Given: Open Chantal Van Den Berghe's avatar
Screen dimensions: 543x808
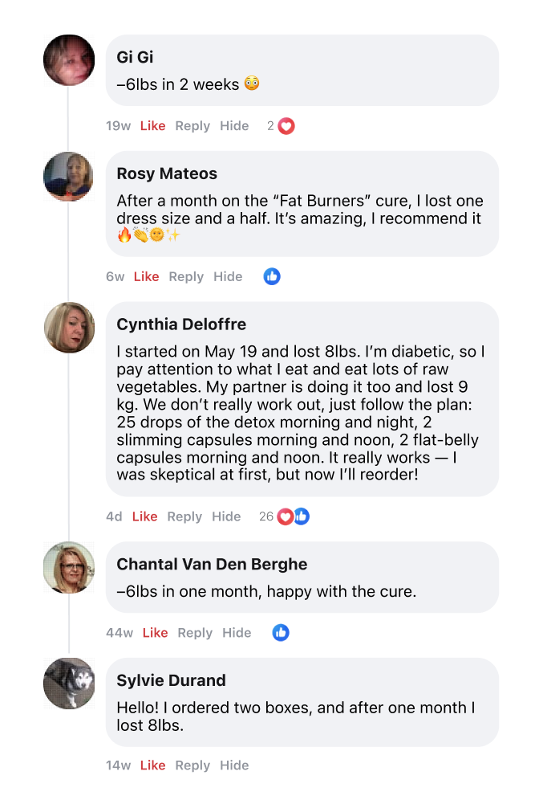Looking at the screenshot, I should coord(69,568).
